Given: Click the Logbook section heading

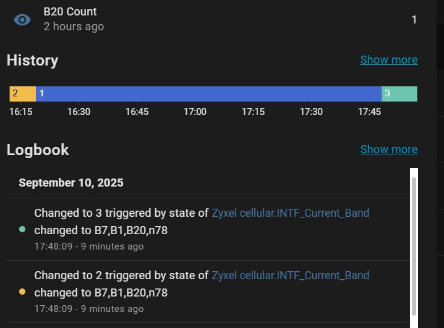Looking at the screenshot, I should [38, 150].
